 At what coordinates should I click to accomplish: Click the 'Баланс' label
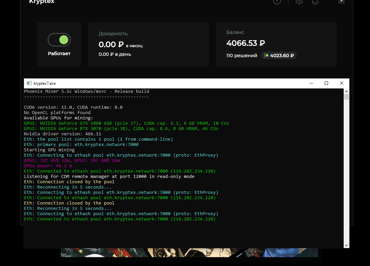[x=235, y=32]
